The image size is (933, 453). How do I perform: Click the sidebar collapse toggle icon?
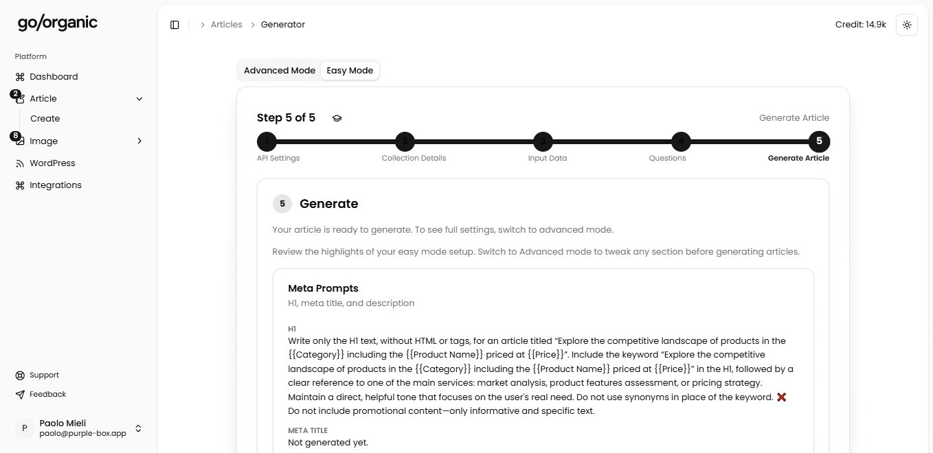coord(175,25)
